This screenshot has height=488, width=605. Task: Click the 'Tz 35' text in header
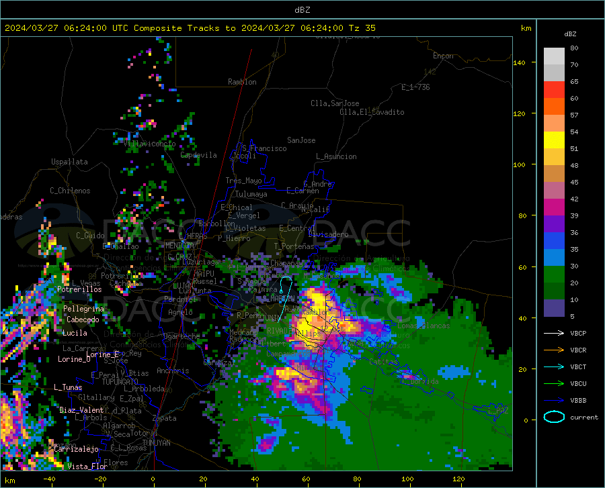click(362, 28)
